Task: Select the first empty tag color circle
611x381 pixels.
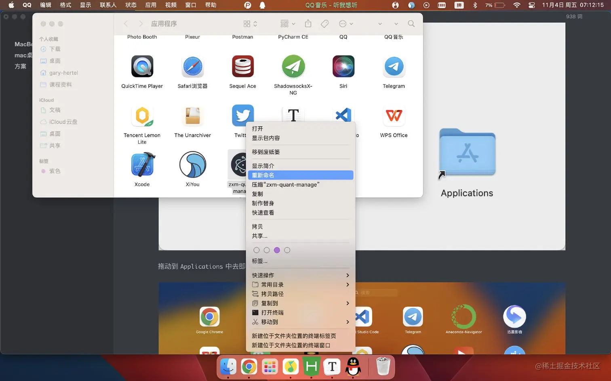Action: point(256,250)
